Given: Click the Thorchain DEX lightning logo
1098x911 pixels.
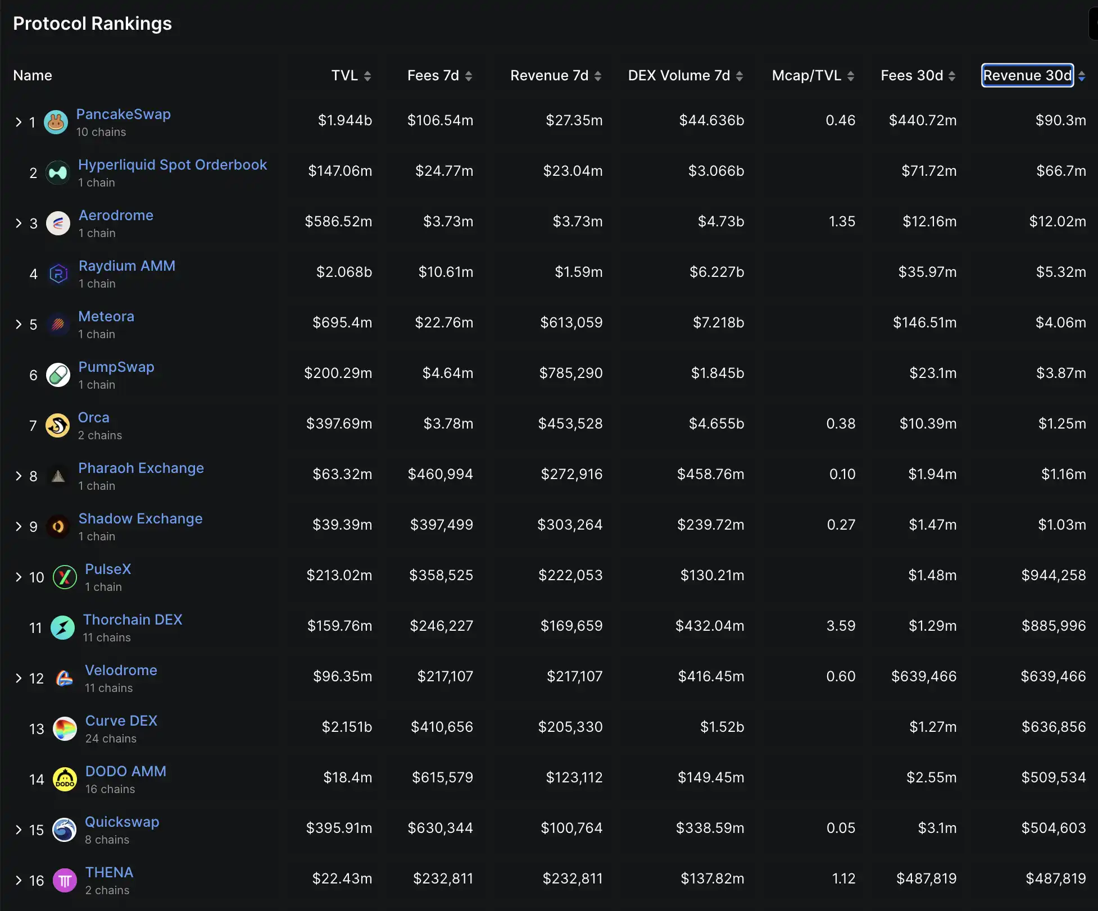Looking at the screenshot, I should tap(62, 627).
